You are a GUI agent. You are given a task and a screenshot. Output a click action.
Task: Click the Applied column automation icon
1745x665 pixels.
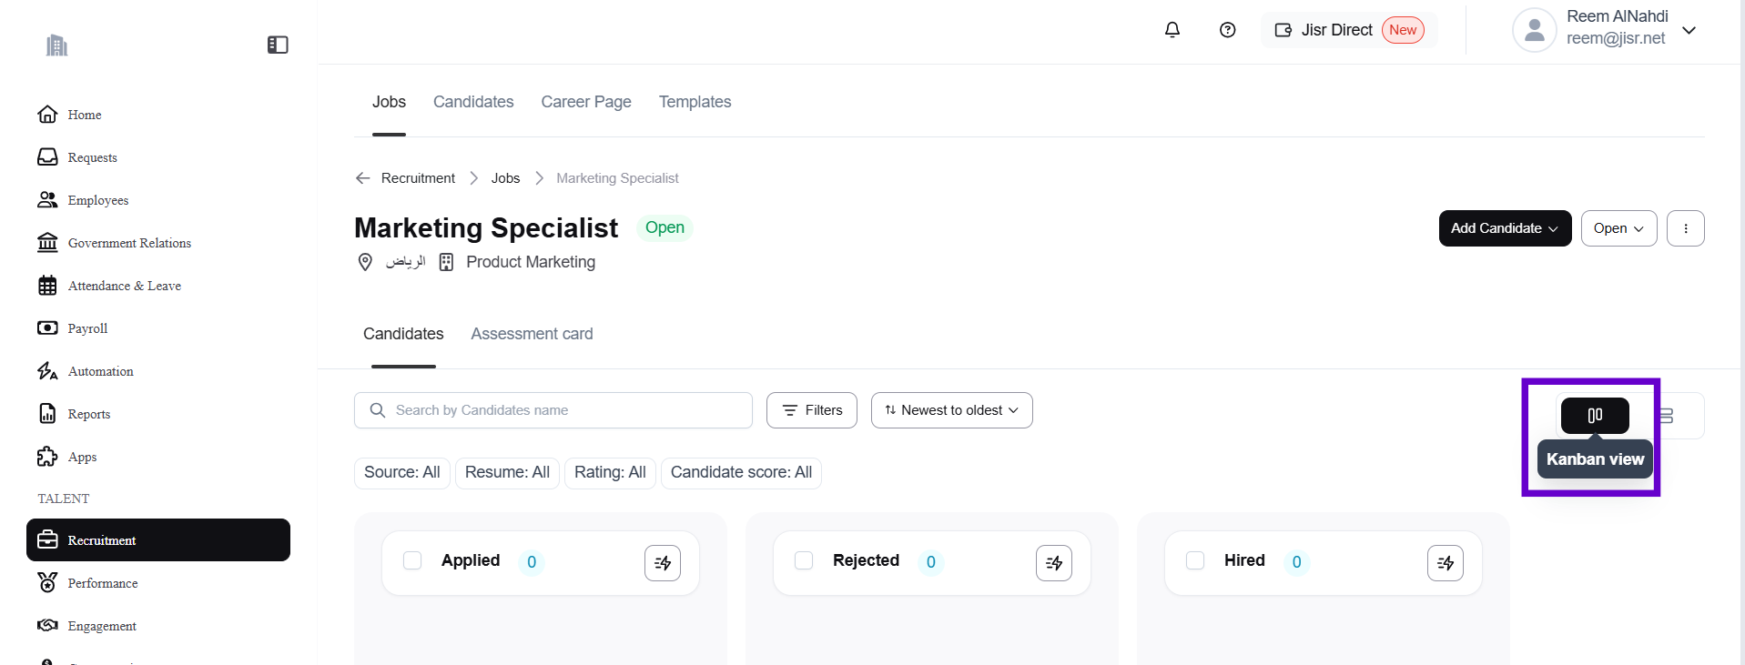[x=663, y=563]
